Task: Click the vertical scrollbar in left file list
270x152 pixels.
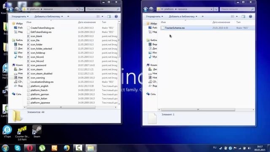Action: [x=119, y=40]
